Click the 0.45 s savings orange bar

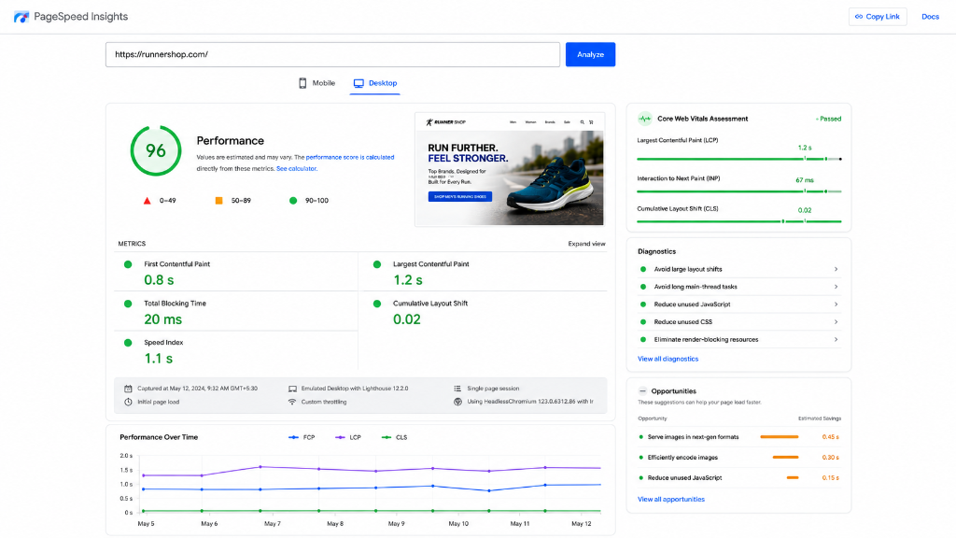click(x=780, y=437)
